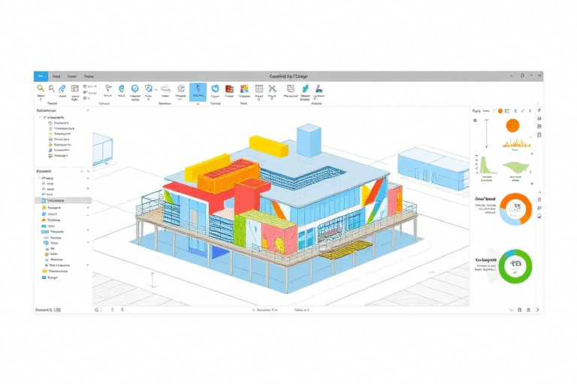Open the third ribbon tab

point(72,76)
